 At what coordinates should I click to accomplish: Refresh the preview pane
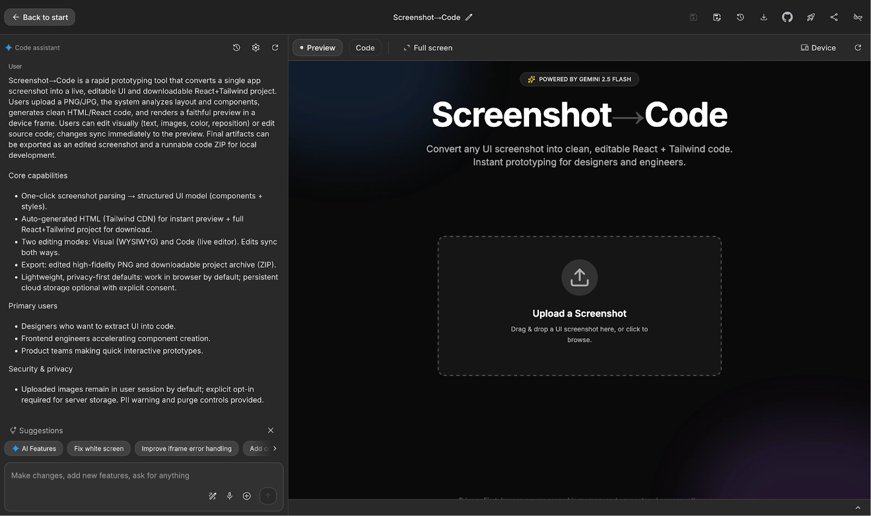[x=858, y=47]
